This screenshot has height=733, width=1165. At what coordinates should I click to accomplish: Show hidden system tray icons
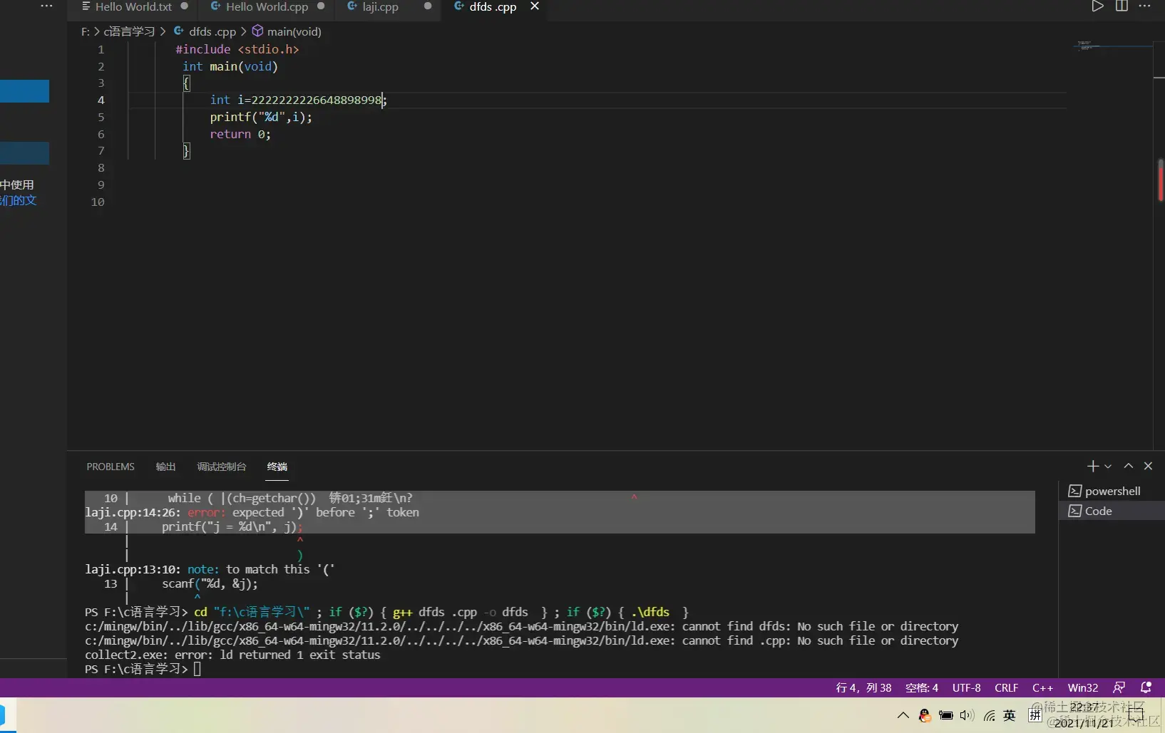click(x=903, y=715)
